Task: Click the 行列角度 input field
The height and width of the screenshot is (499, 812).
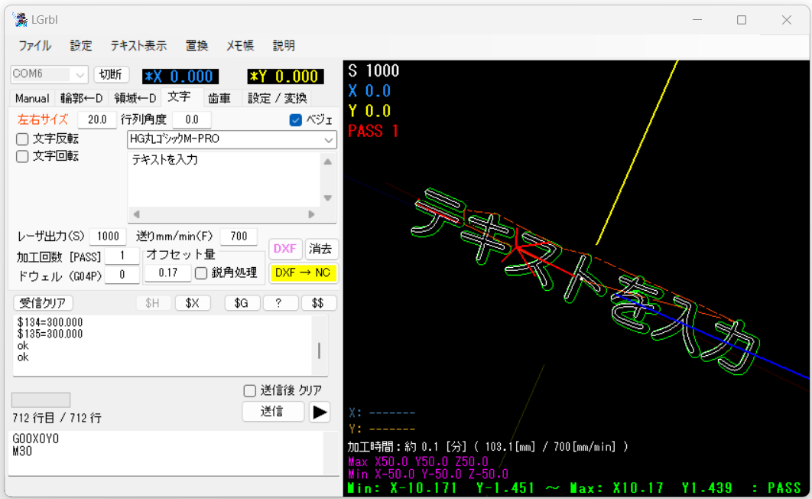Action: (x=192, y=119)
